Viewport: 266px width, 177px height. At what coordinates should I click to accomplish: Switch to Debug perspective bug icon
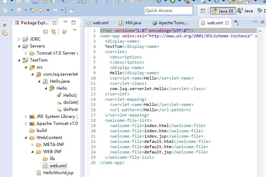click(260, 11)
